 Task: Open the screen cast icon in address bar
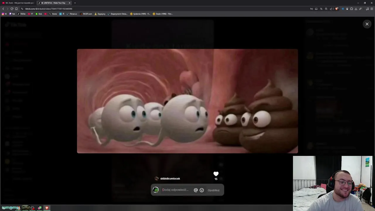coord(316,9)
